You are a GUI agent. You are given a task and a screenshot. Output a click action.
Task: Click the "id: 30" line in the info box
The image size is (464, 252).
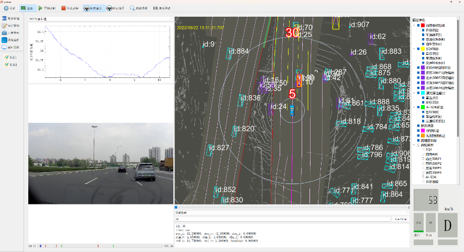pyautogui.click(x=181, y=226)
